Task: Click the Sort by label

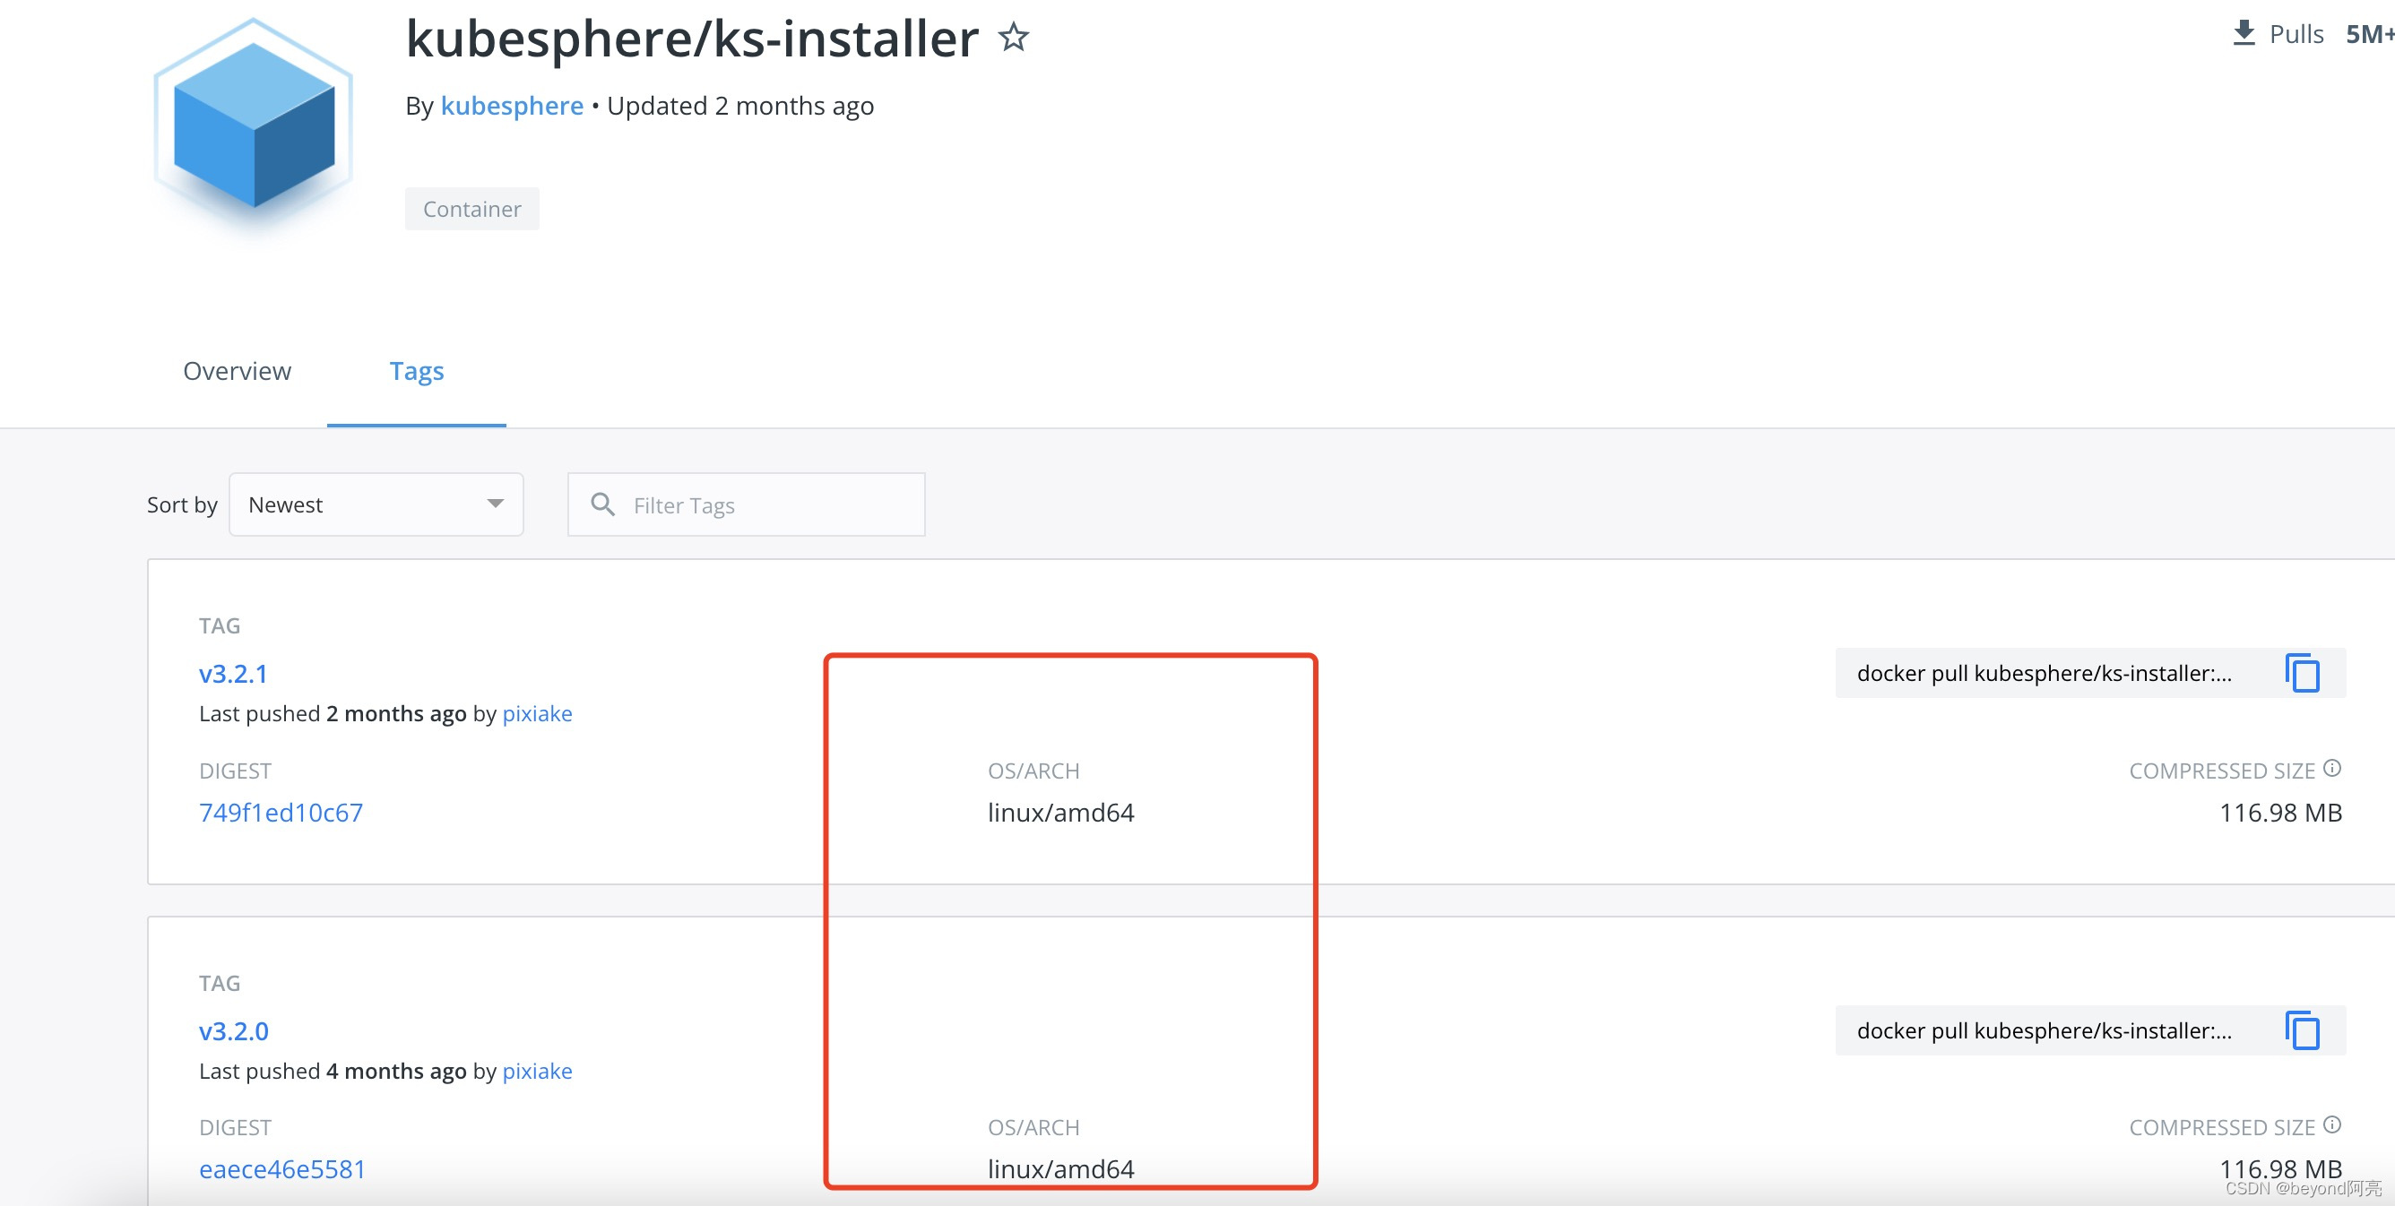Action: (182, 504)
